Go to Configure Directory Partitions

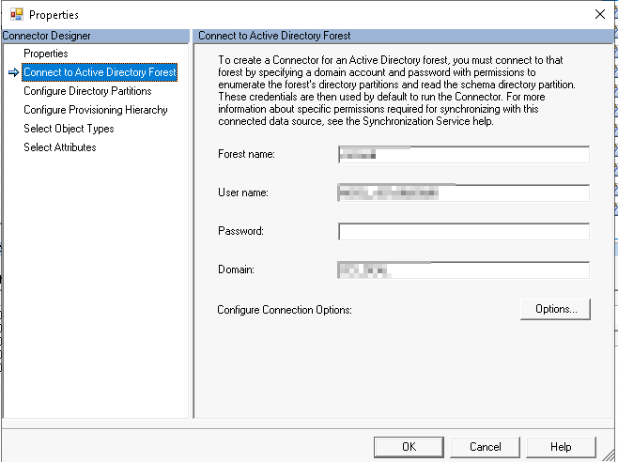tap(87, 91)
